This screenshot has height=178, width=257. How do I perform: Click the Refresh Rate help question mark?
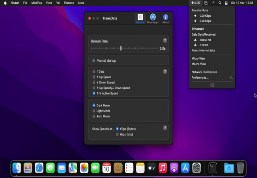(x=165, y=40)
